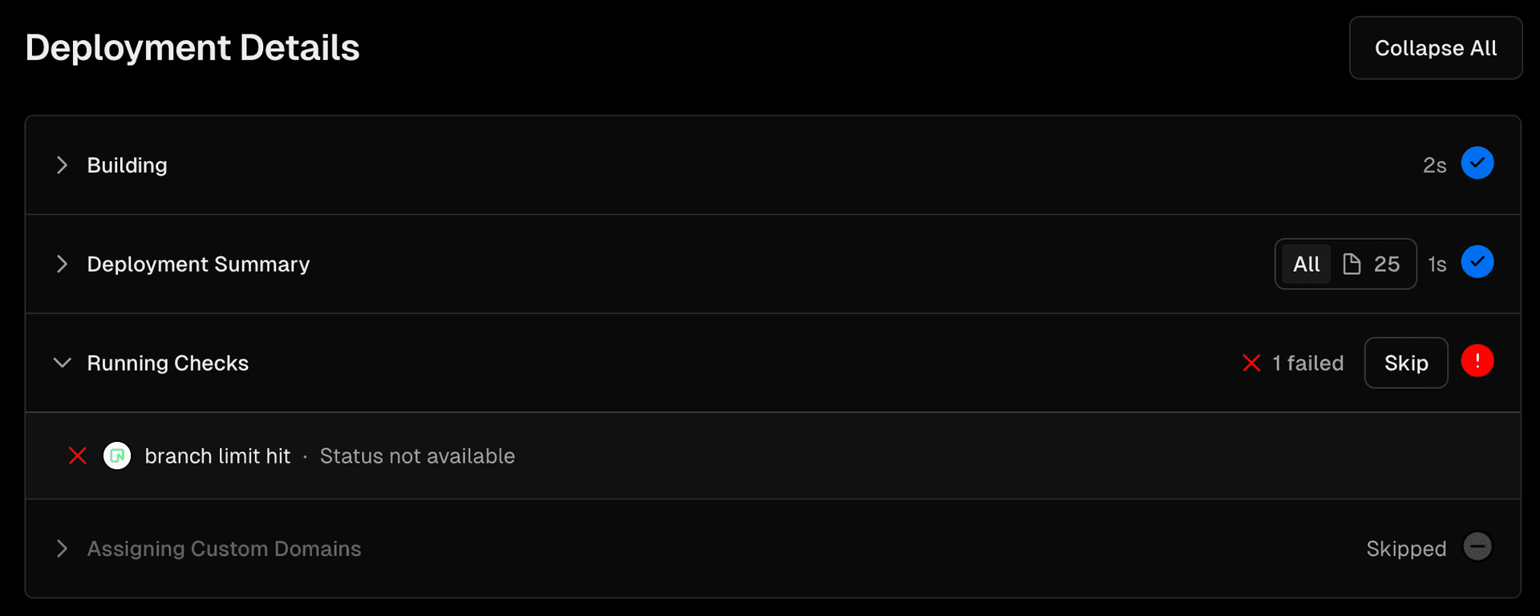1540x616 pixels.
Task: Select the All filter tab
Action: [x=1306, y=264]
